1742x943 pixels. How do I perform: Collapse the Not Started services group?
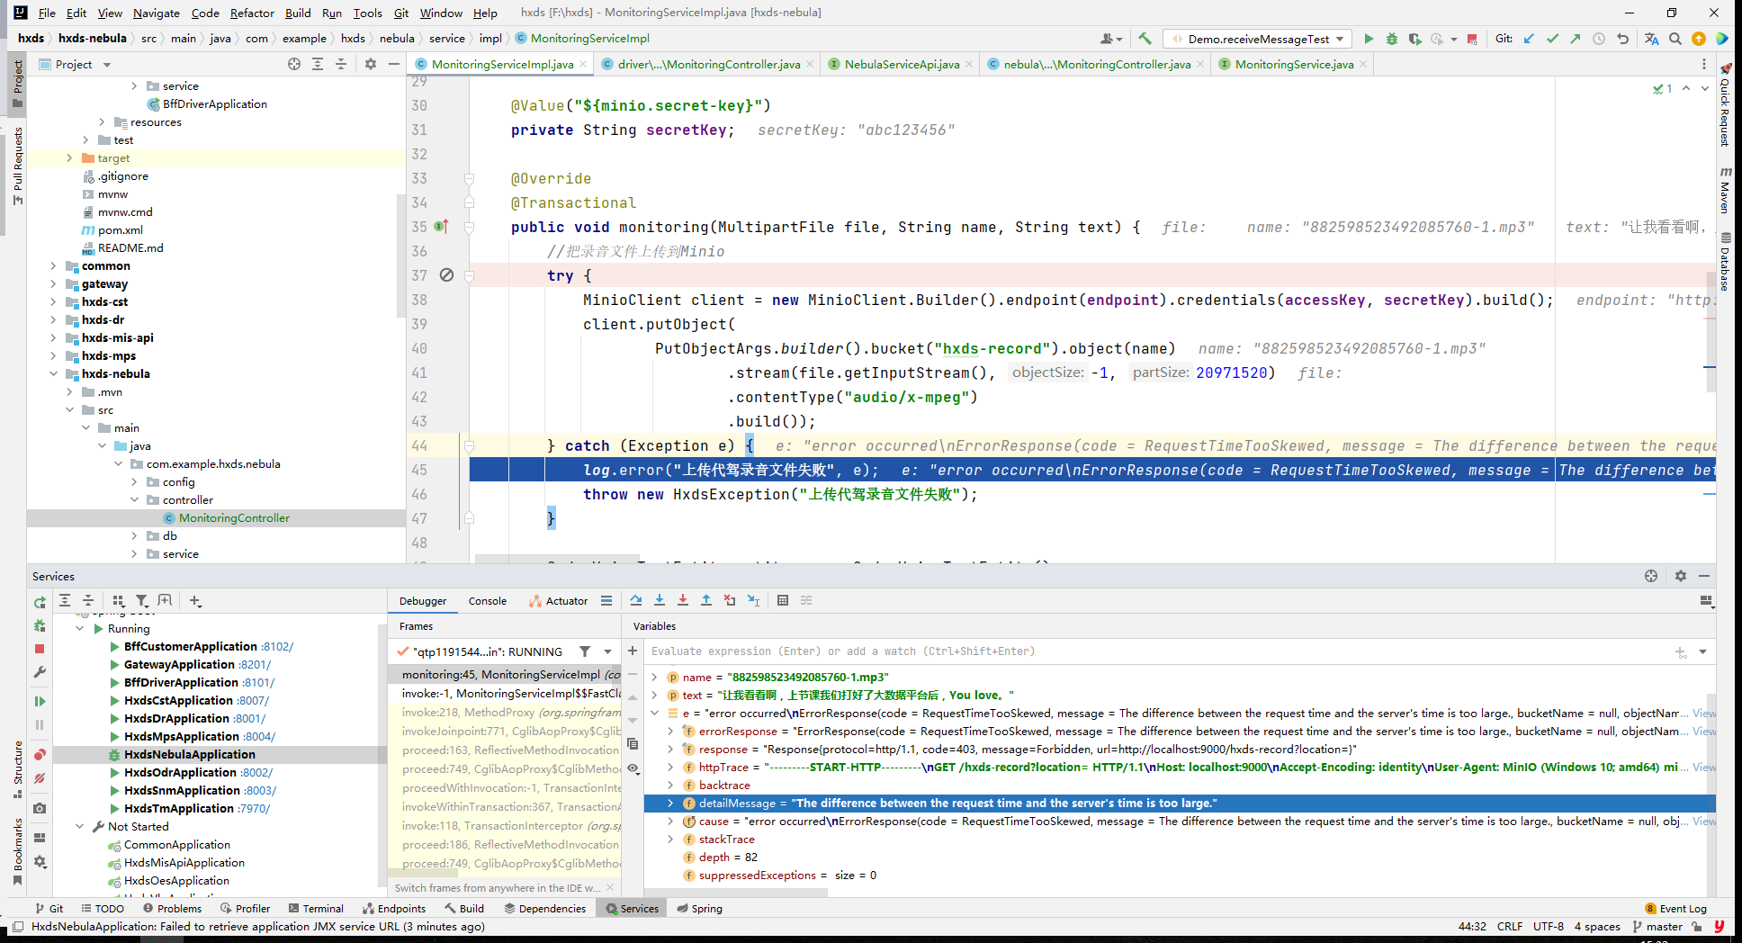click(79, 826)
